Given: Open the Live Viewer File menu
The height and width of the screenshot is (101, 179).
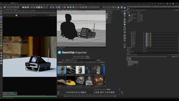Looking at the screenshot, I should pyautogui.click(x=5, y=11).
